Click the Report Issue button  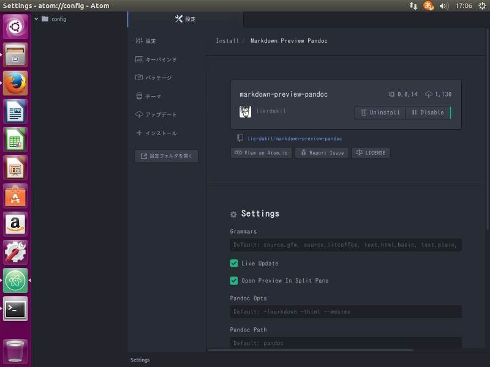[322, 153]
